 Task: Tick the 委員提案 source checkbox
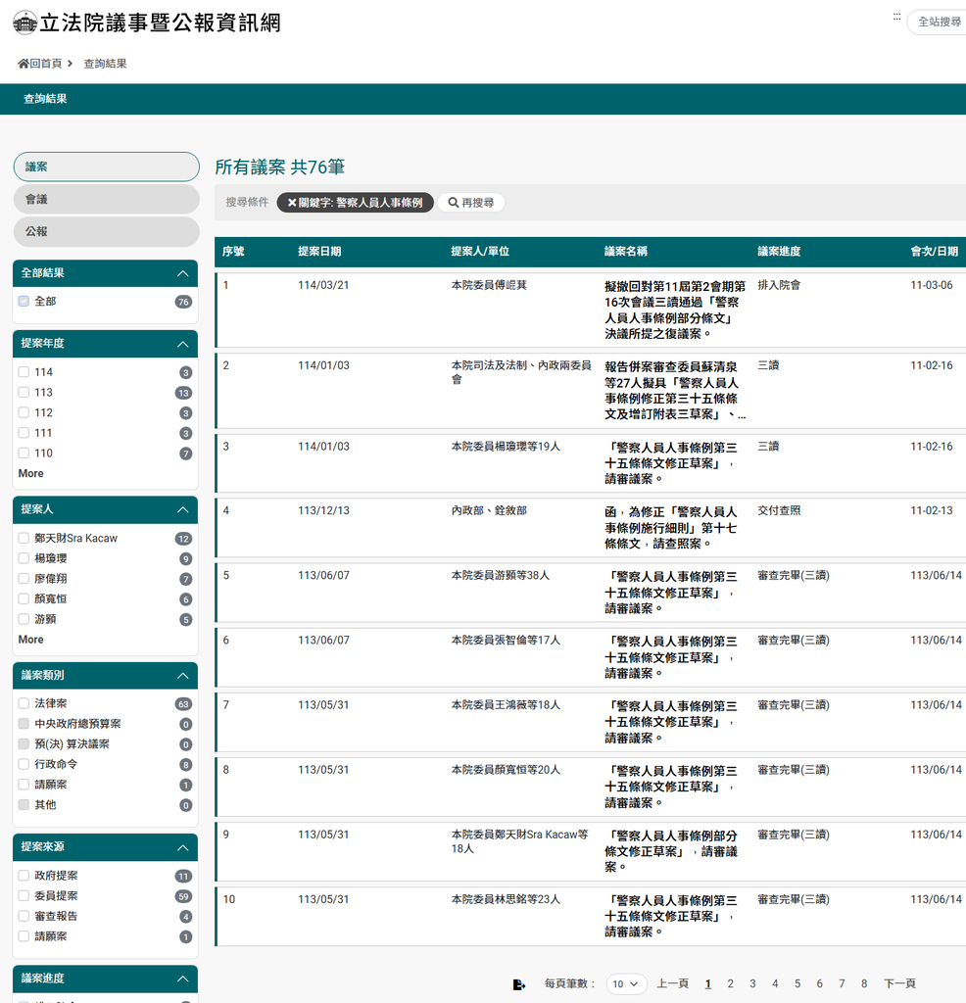pyautogui.click(x=24, y=896)
